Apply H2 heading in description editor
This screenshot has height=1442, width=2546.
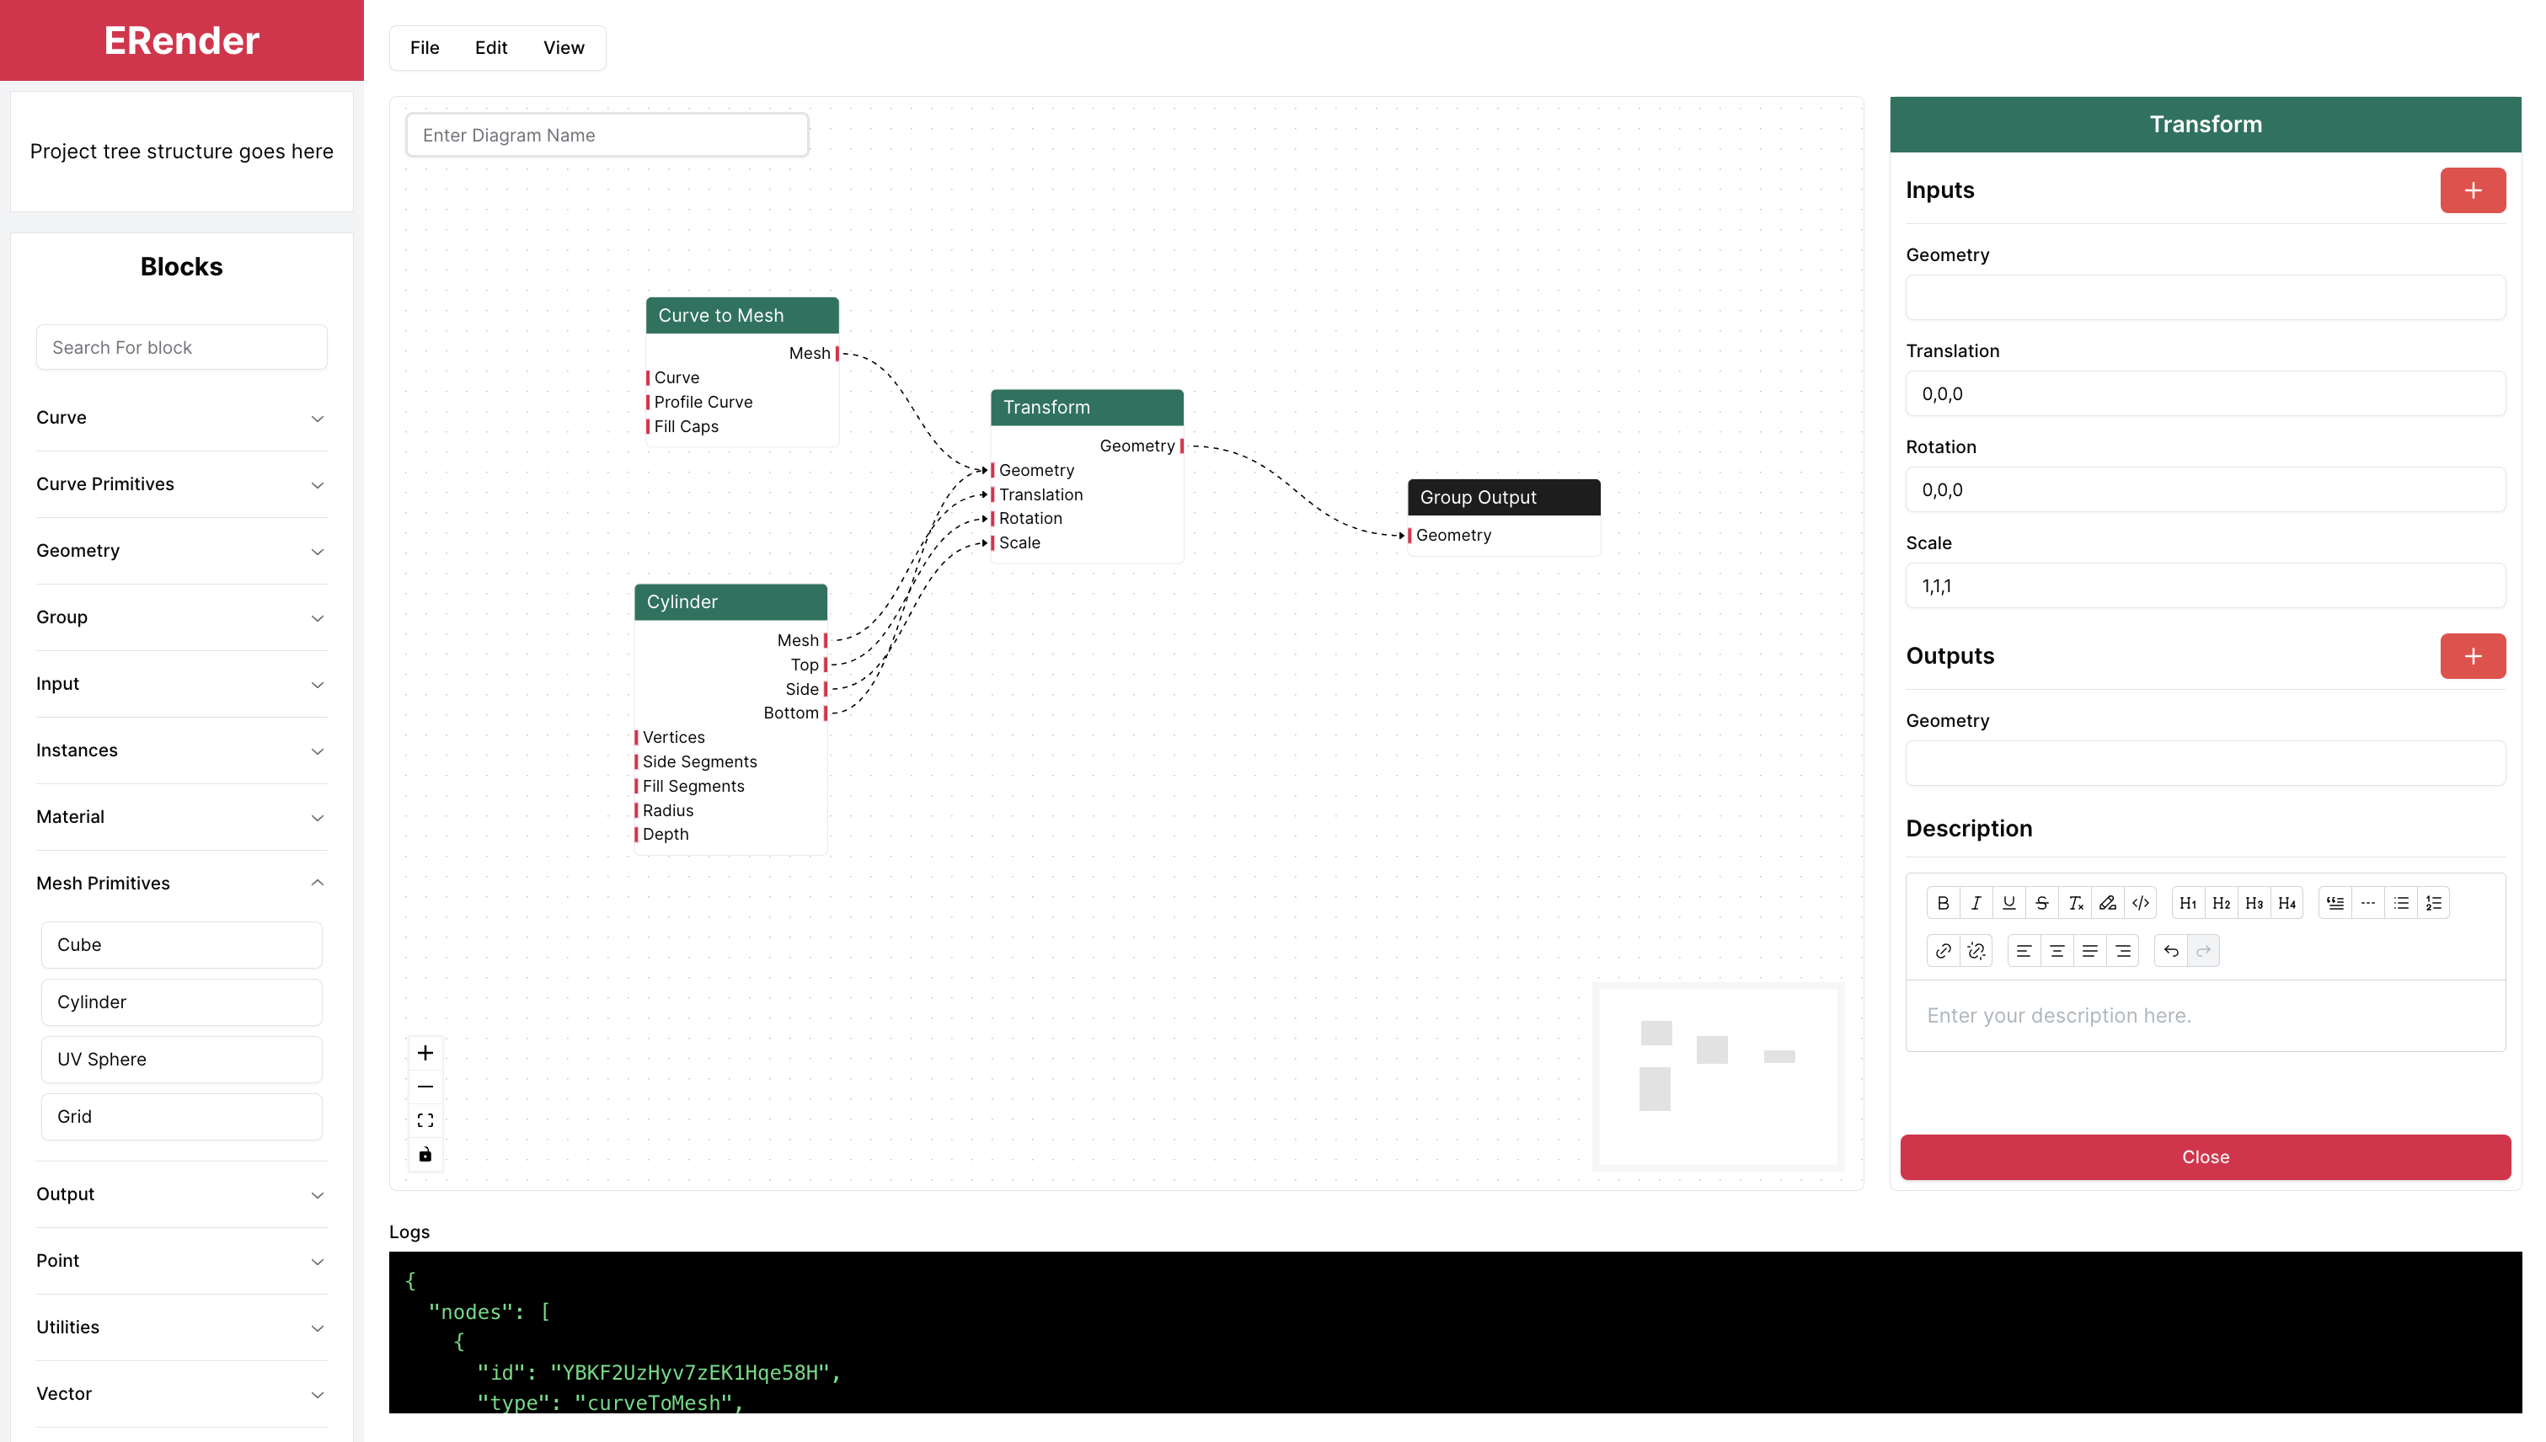2221,902
